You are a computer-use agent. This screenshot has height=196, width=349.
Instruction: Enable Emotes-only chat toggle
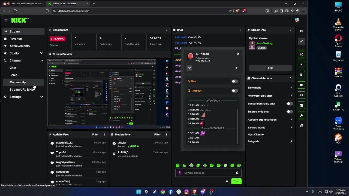pos(290,112)
